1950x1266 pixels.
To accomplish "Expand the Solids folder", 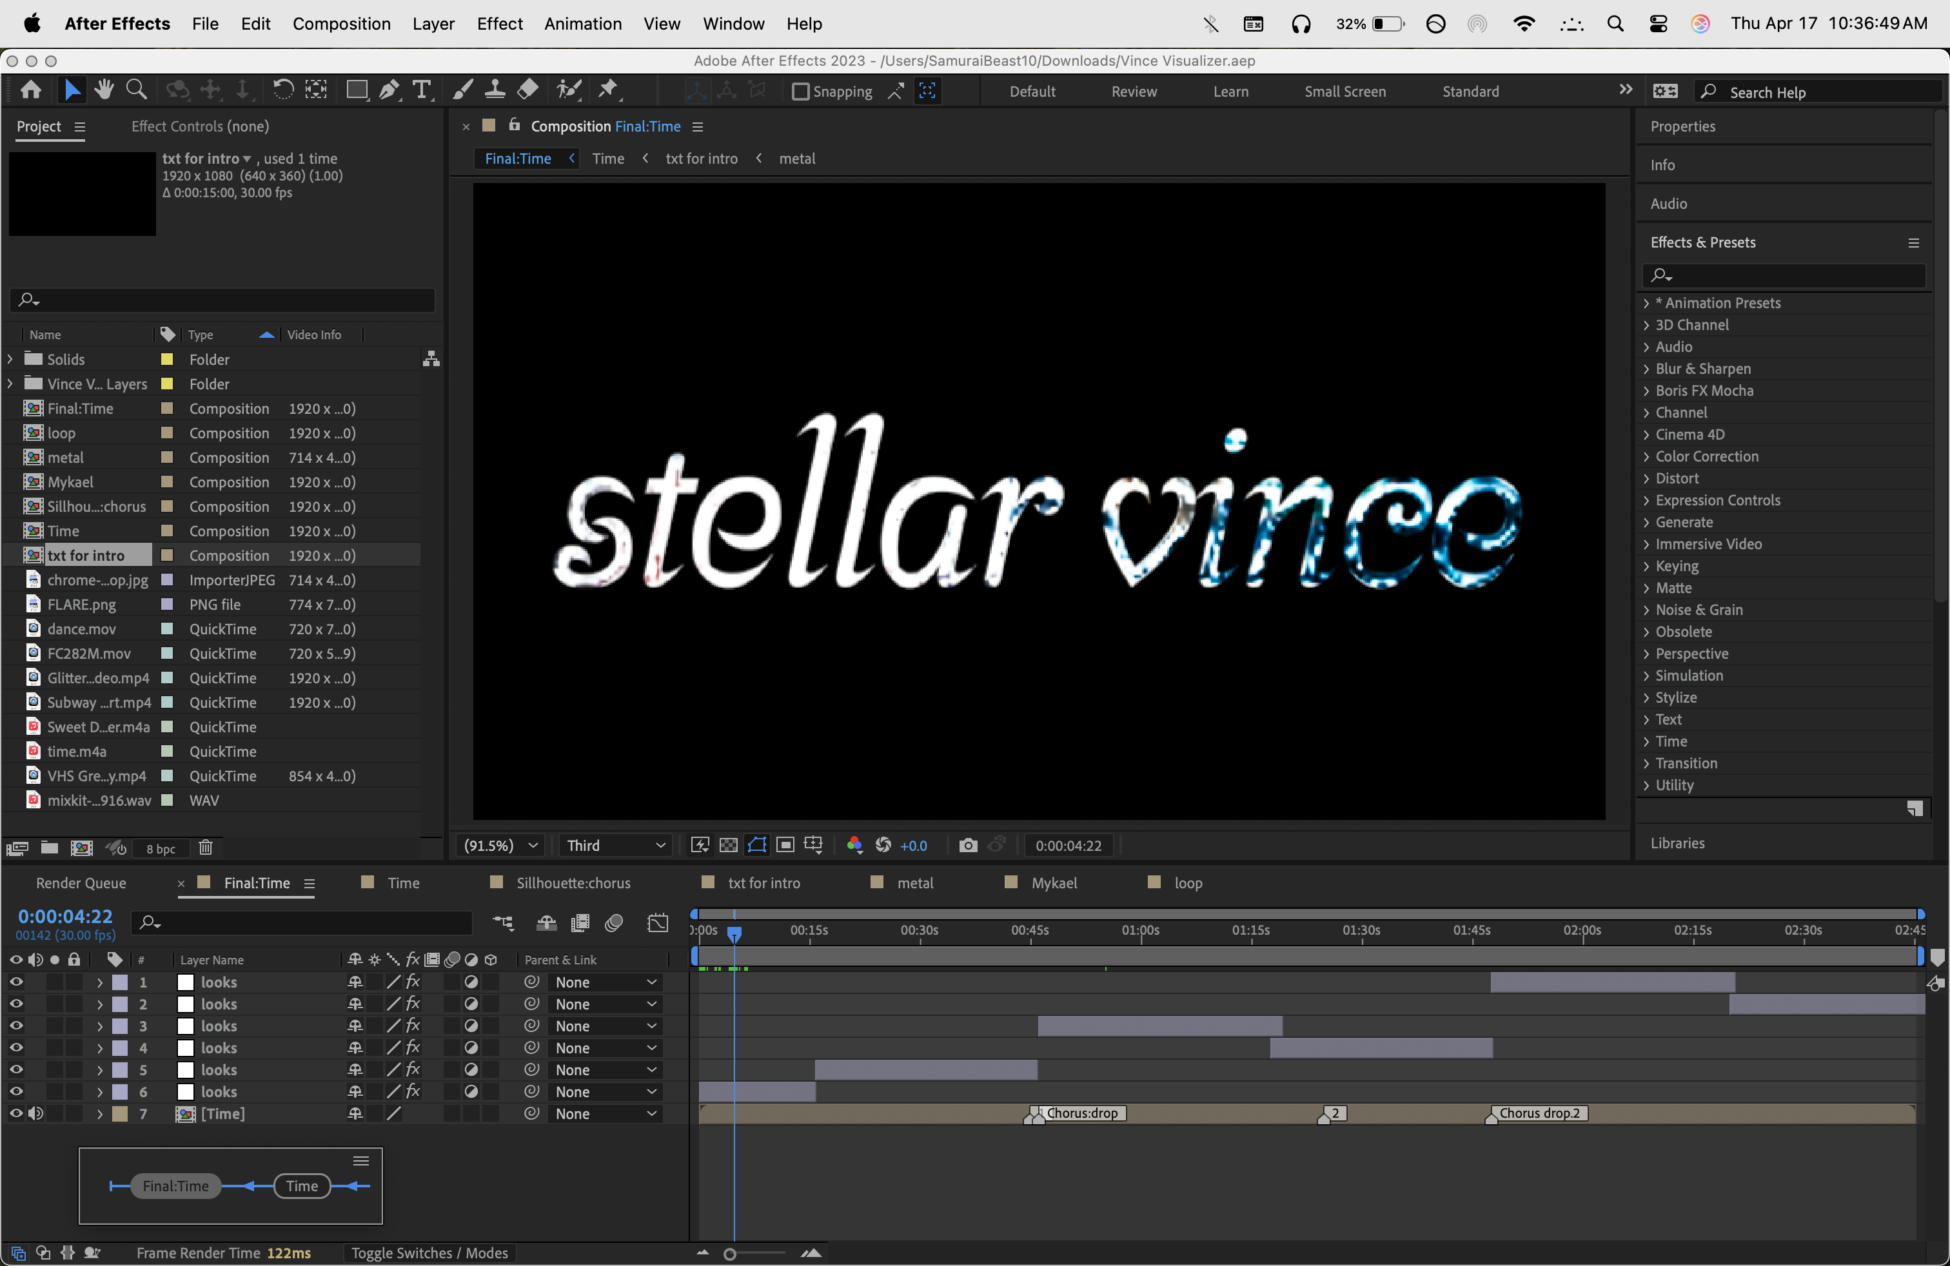I will [x=10, y=360].
